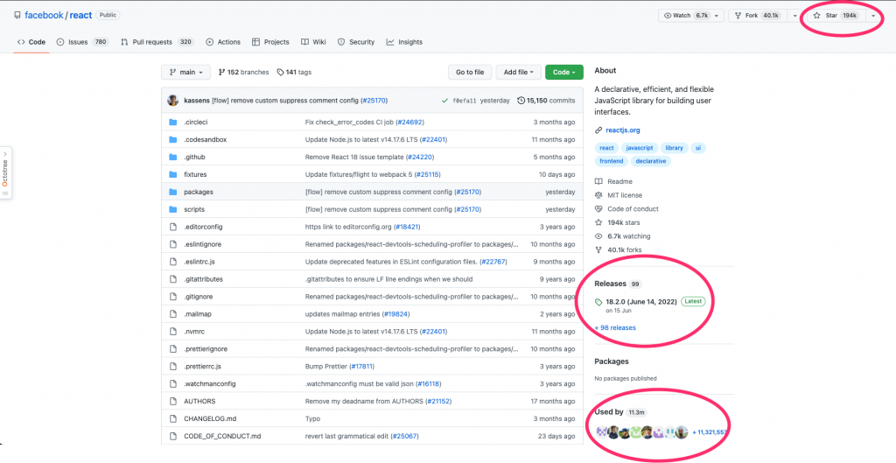Open the 141 tags link

(294, 72)
